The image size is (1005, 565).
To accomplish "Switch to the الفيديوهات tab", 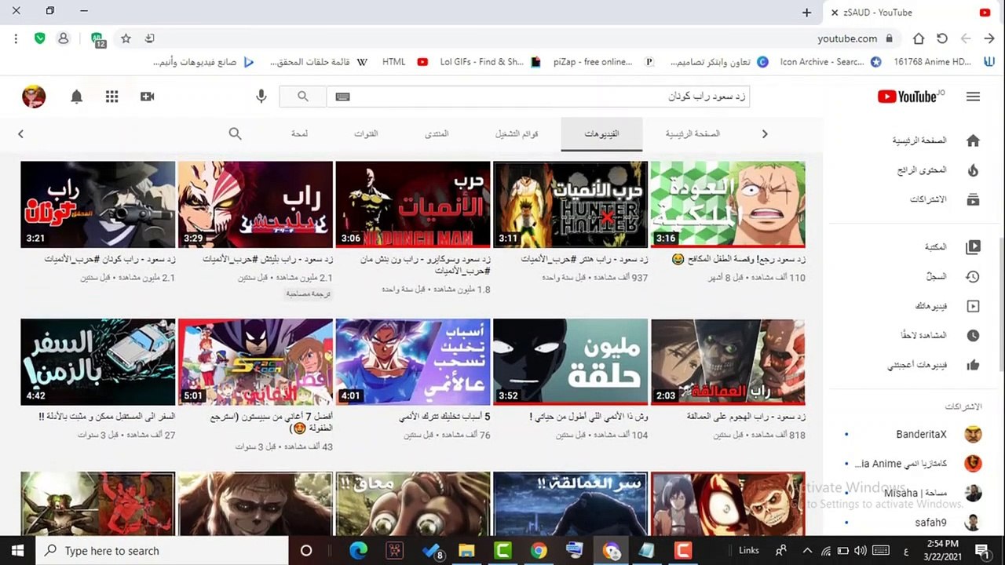I will click(601, 134).
